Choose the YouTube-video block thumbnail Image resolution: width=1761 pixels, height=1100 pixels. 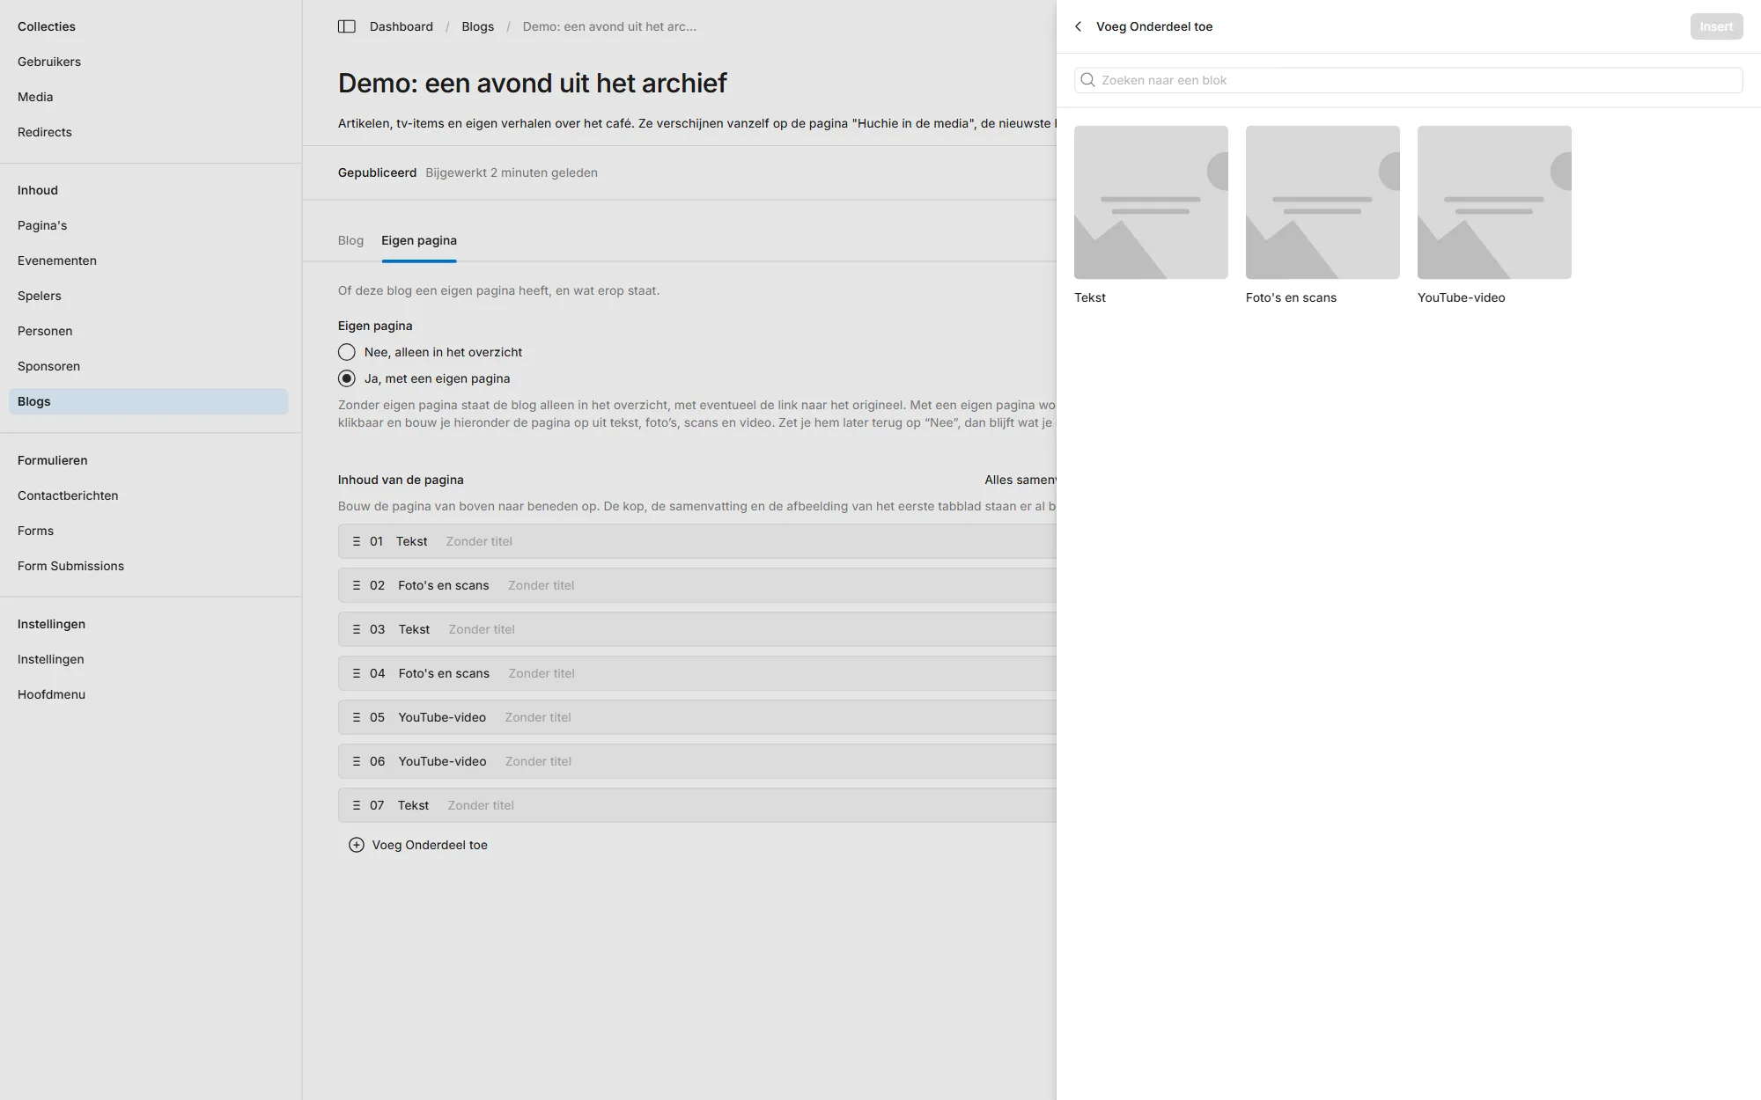(1494, 202)
